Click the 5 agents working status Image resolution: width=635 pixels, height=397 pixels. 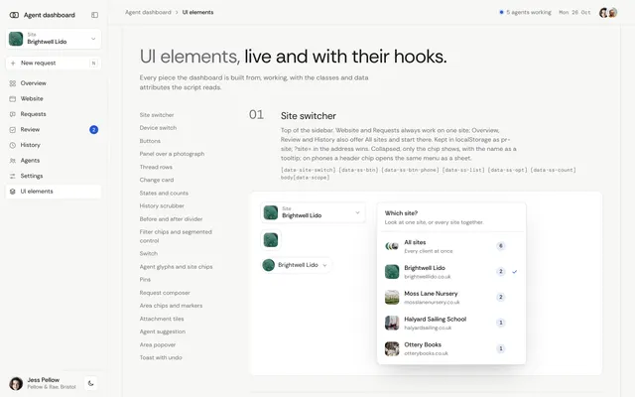525,12
